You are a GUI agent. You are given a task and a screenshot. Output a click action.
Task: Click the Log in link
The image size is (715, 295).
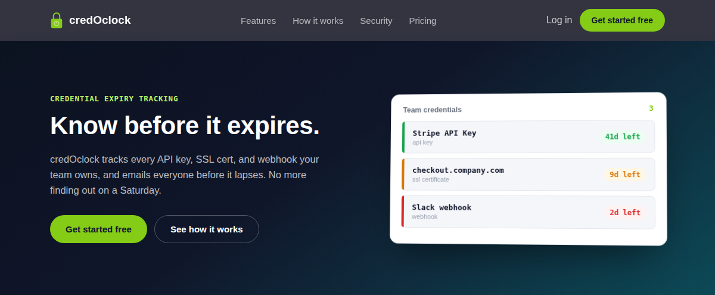point(559,20)
